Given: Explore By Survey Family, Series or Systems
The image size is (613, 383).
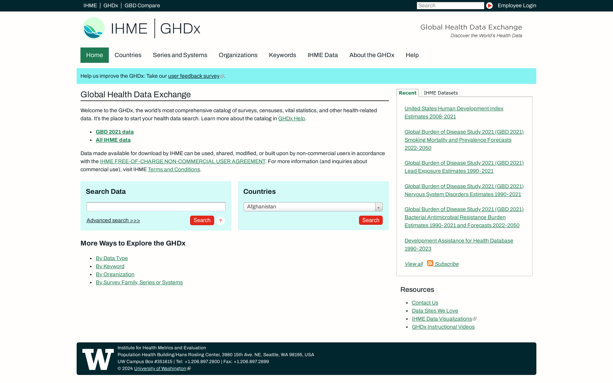Looking at the screenshot, I should (x=139, y=282).
